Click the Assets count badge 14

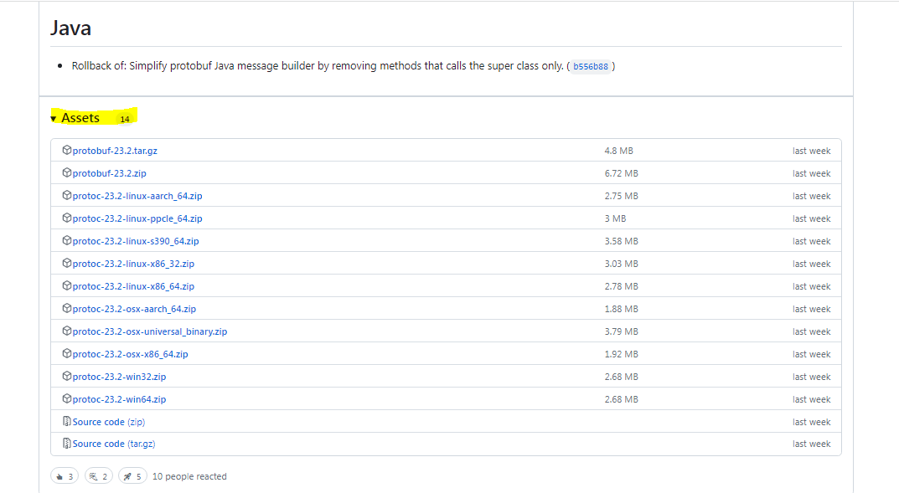[x=124, y=119]
